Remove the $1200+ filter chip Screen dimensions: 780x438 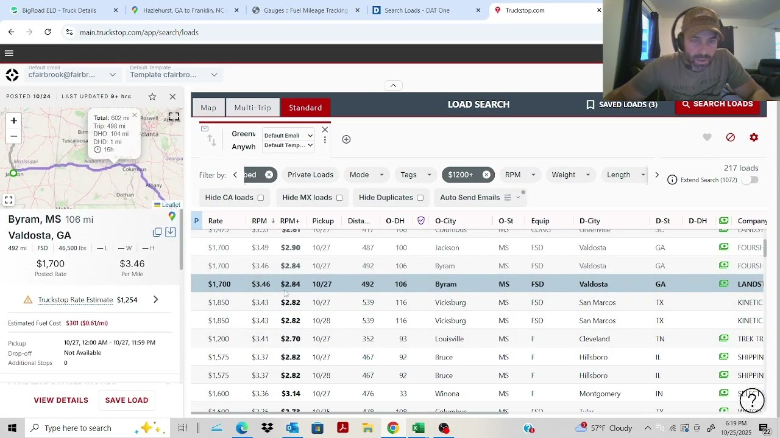486,175
